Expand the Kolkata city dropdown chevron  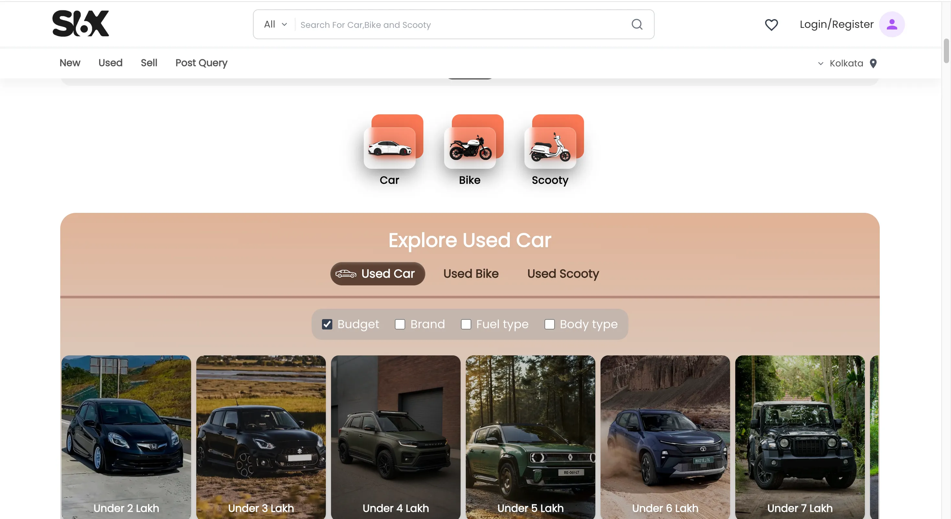click(x=820, y=63)
